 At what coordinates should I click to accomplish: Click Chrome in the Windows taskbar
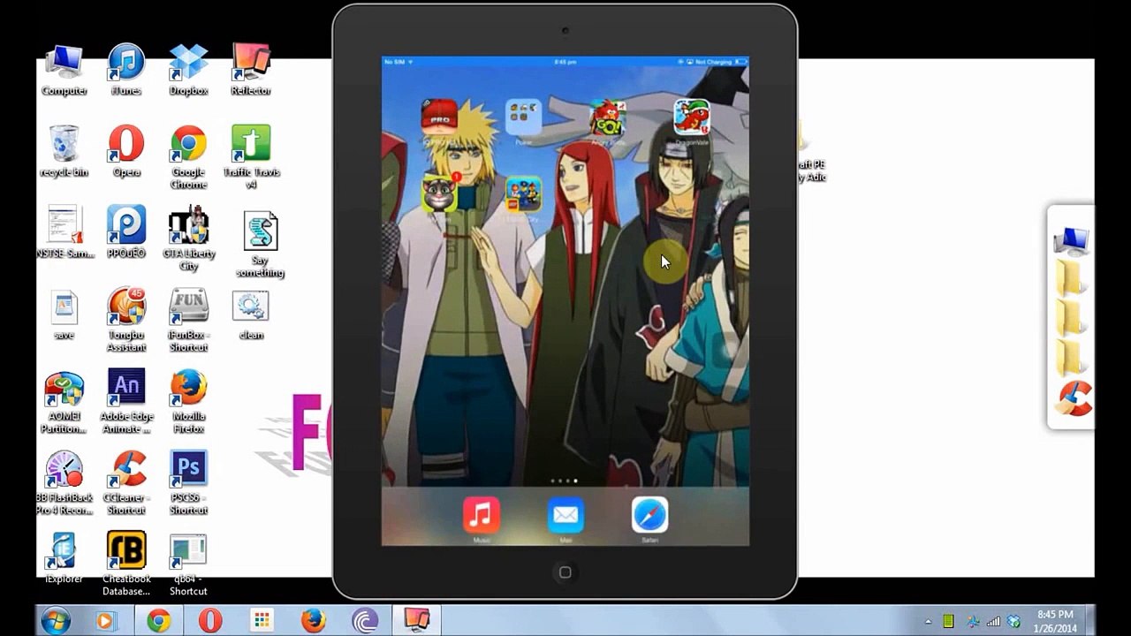click(159, 621)
